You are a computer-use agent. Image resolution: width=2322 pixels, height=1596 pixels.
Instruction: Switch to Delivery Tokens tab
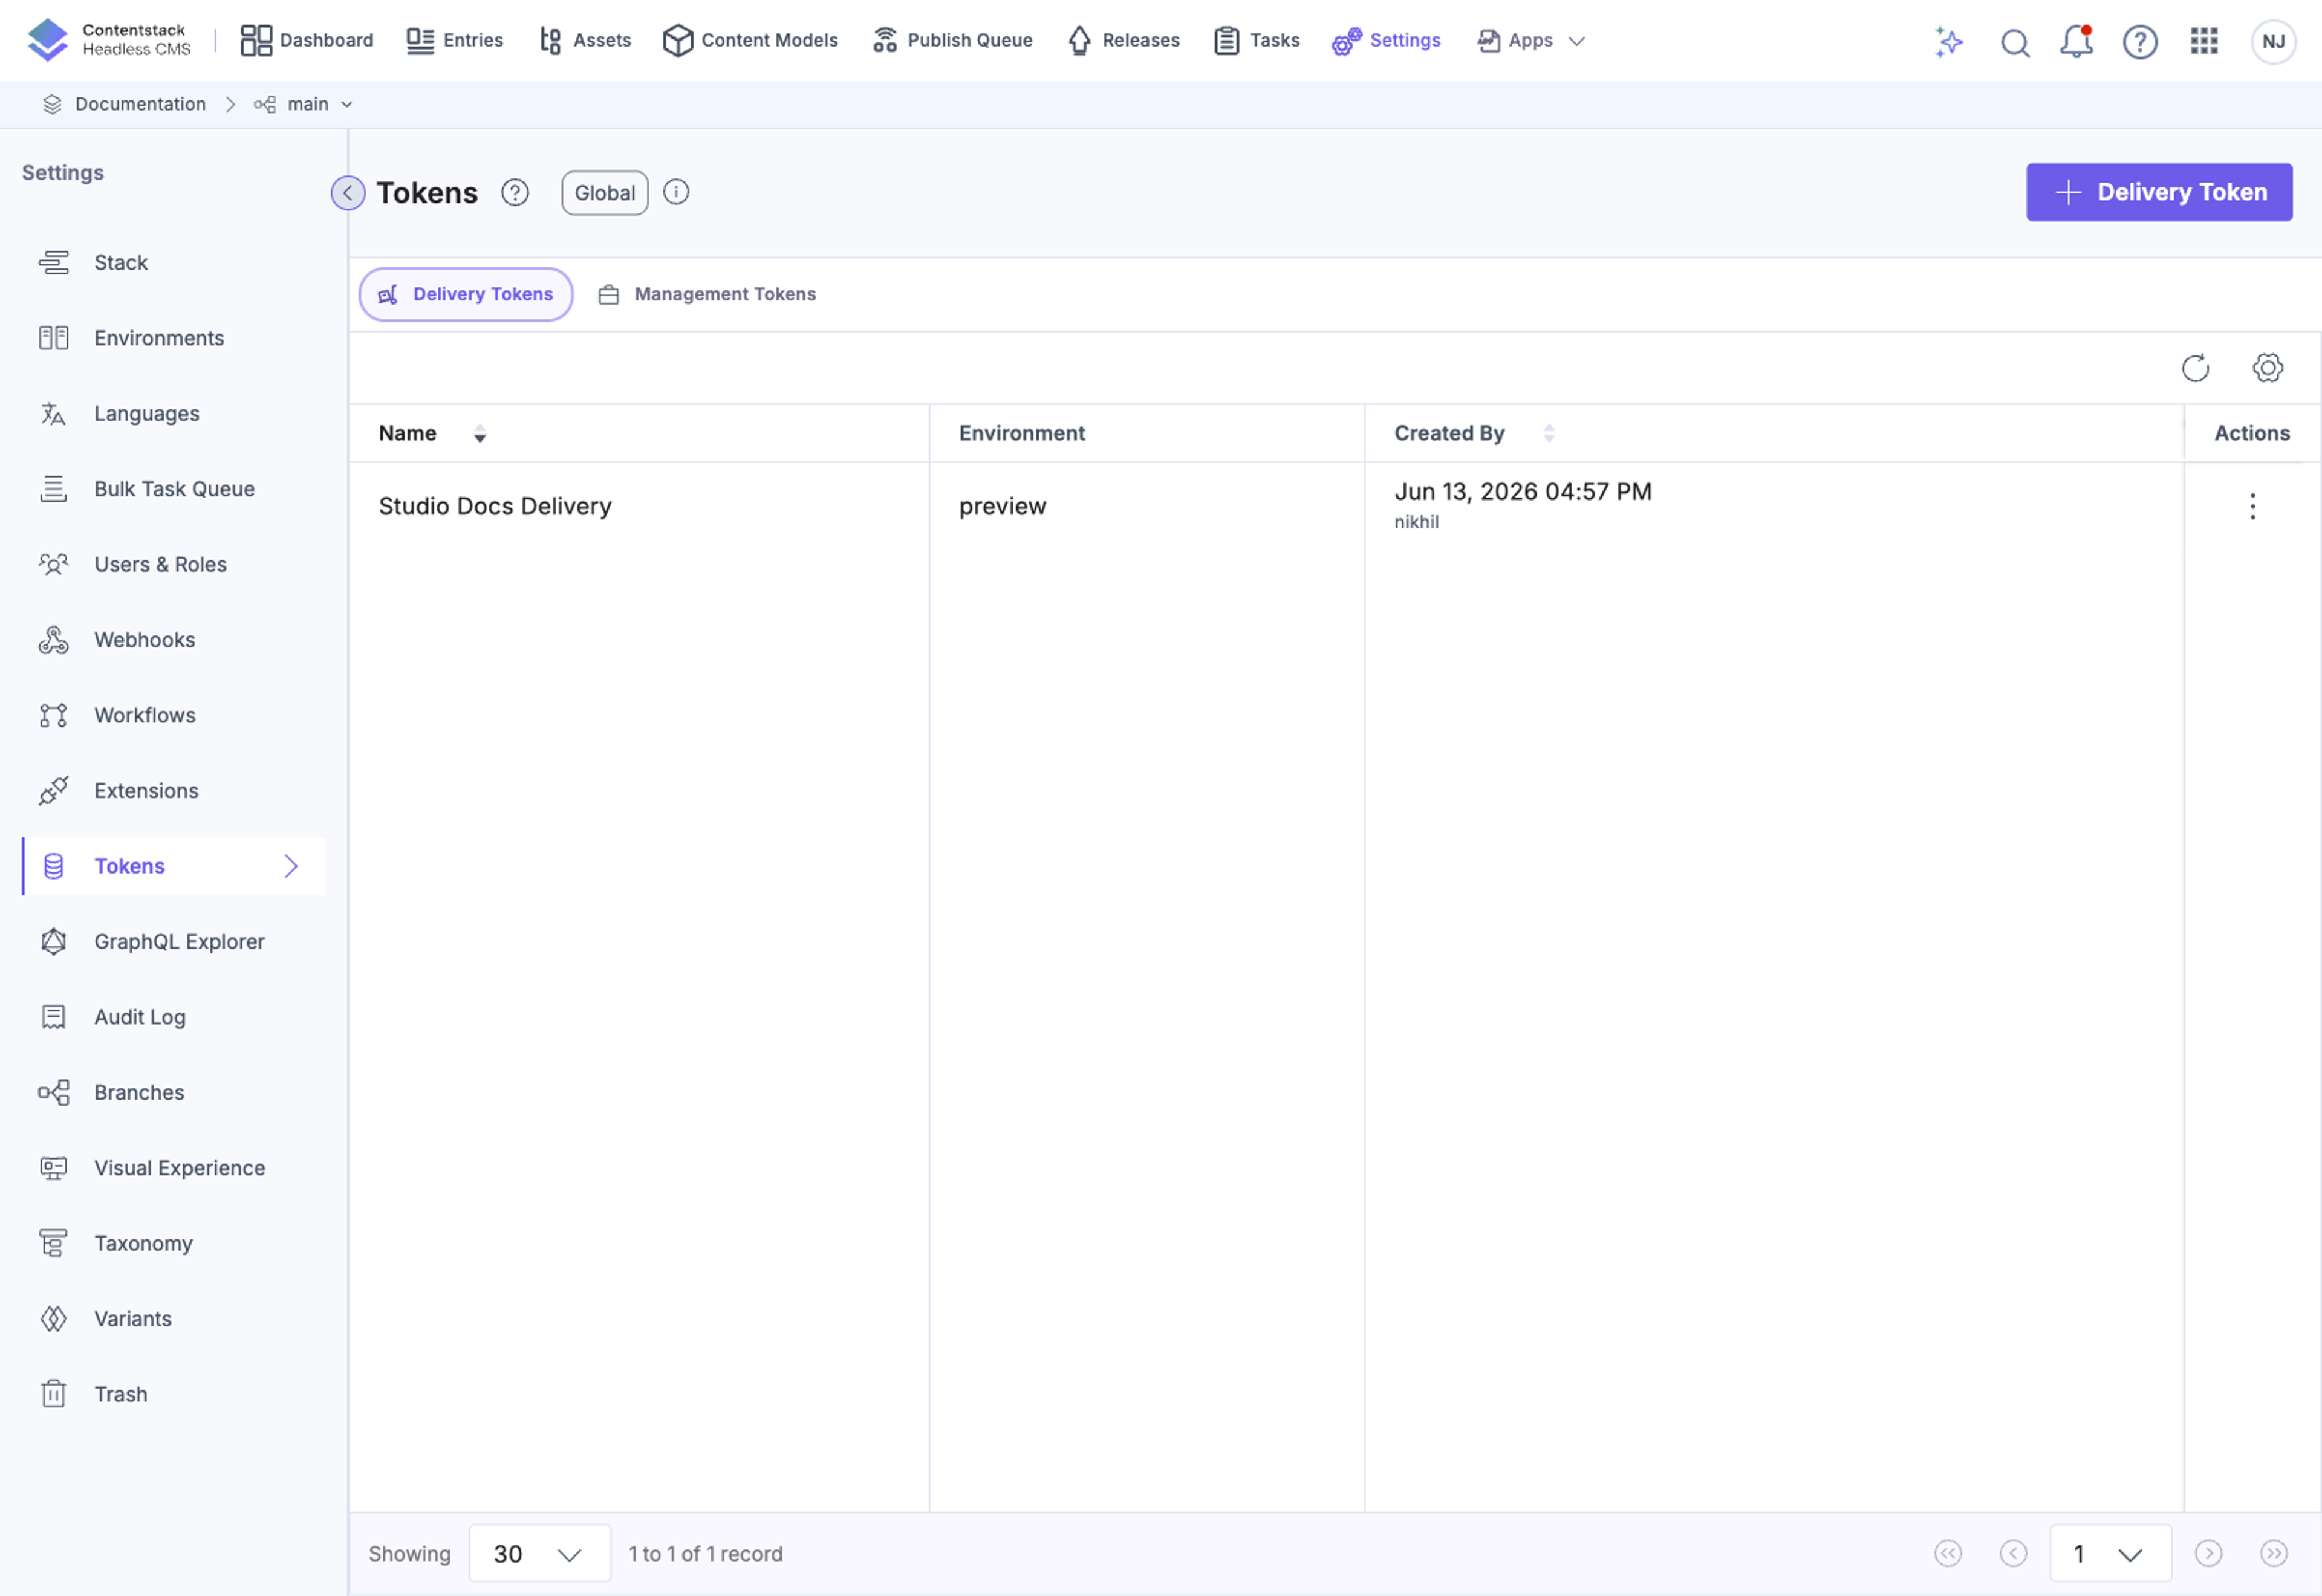(x=466, y=294)
